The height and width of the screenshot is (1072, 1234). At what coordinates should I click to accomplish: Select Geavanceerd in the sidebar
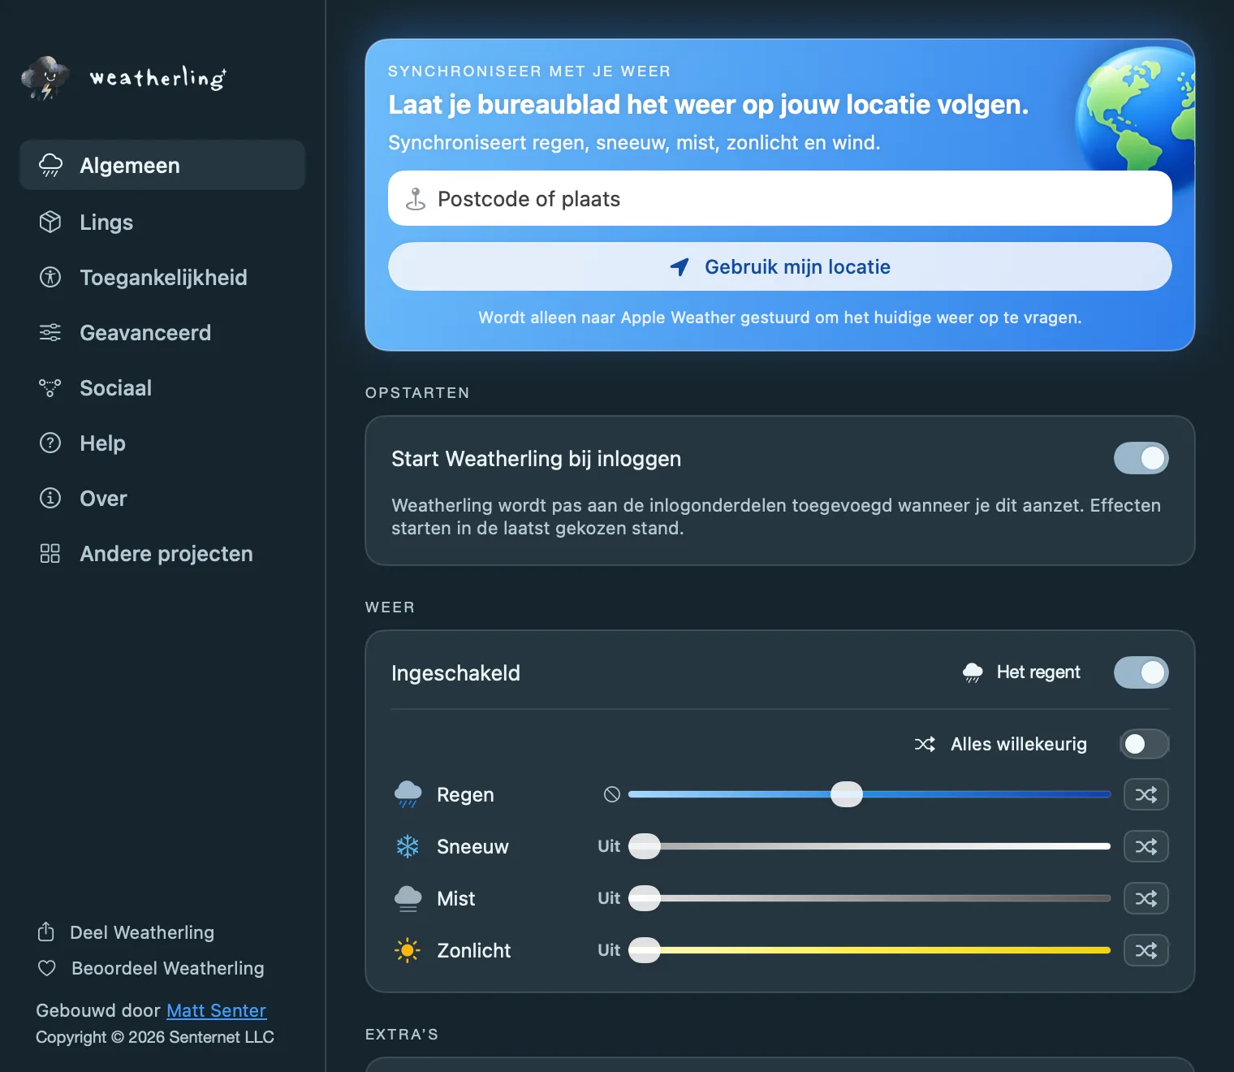coord(162,332)
